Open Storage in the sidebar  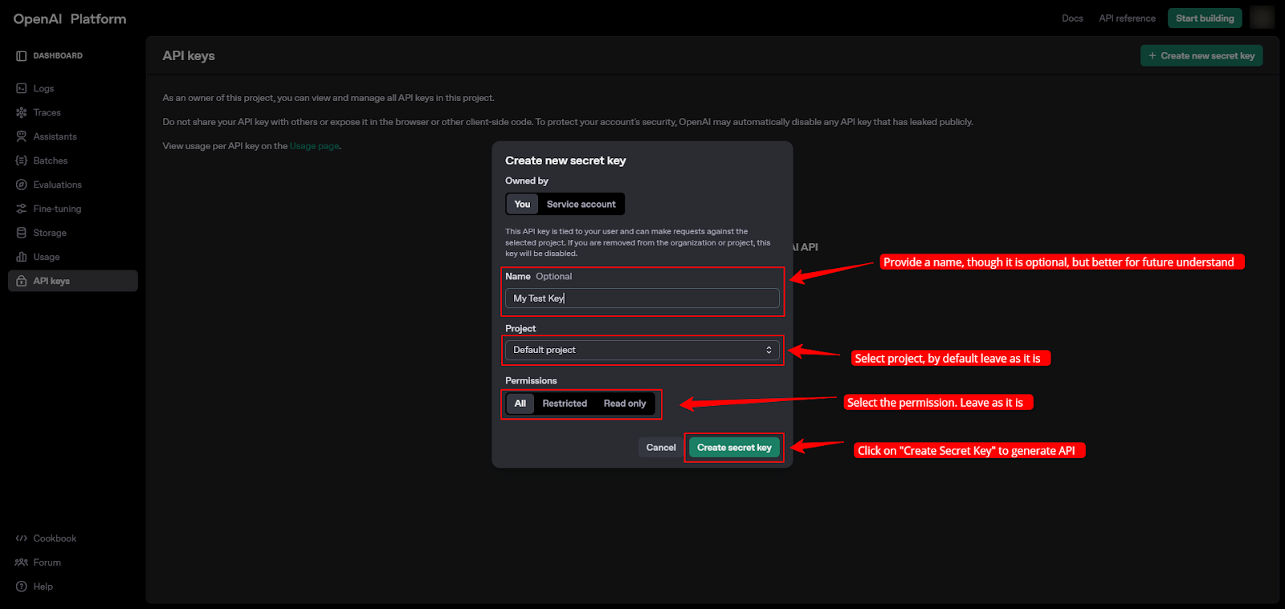(x=73, y=233)
